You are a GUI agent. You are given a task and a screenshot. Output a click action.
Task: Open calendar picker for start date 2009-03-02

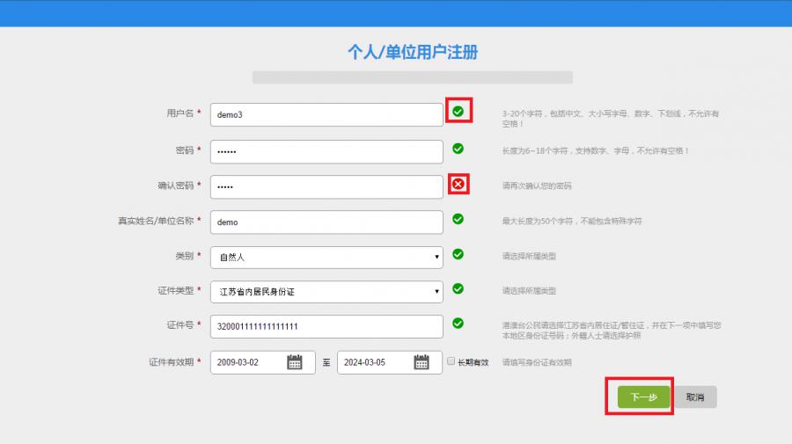pos(295,361)
